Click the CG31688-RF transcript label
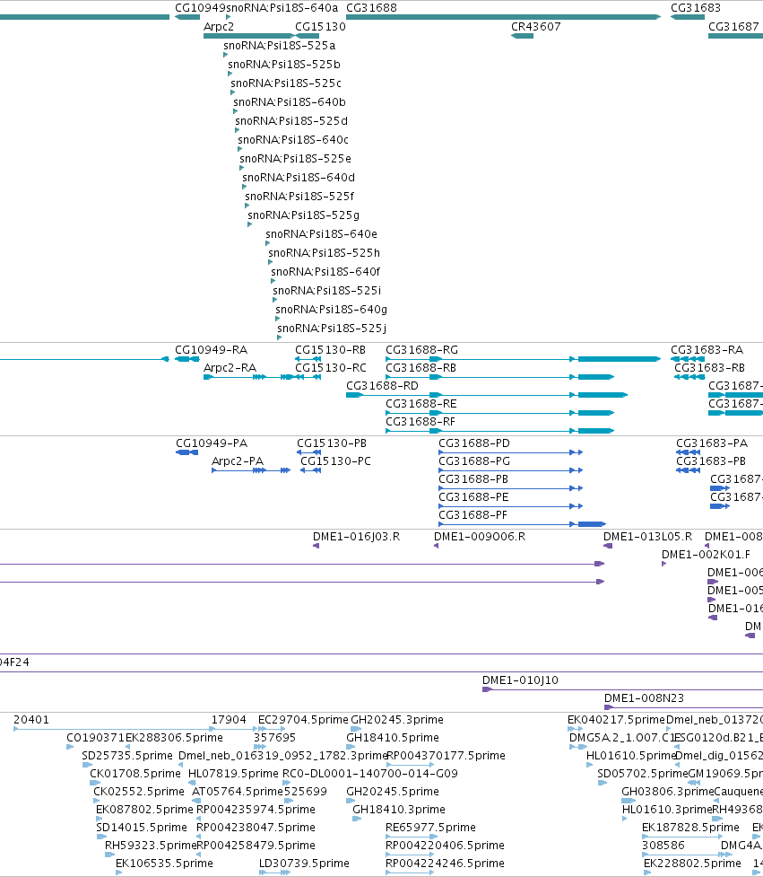 coord(420,422)
